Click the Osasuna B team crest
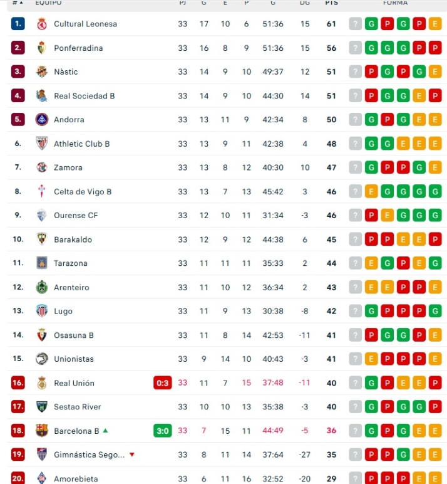Viewport: 447px width, 484px height. pos(42,335)
